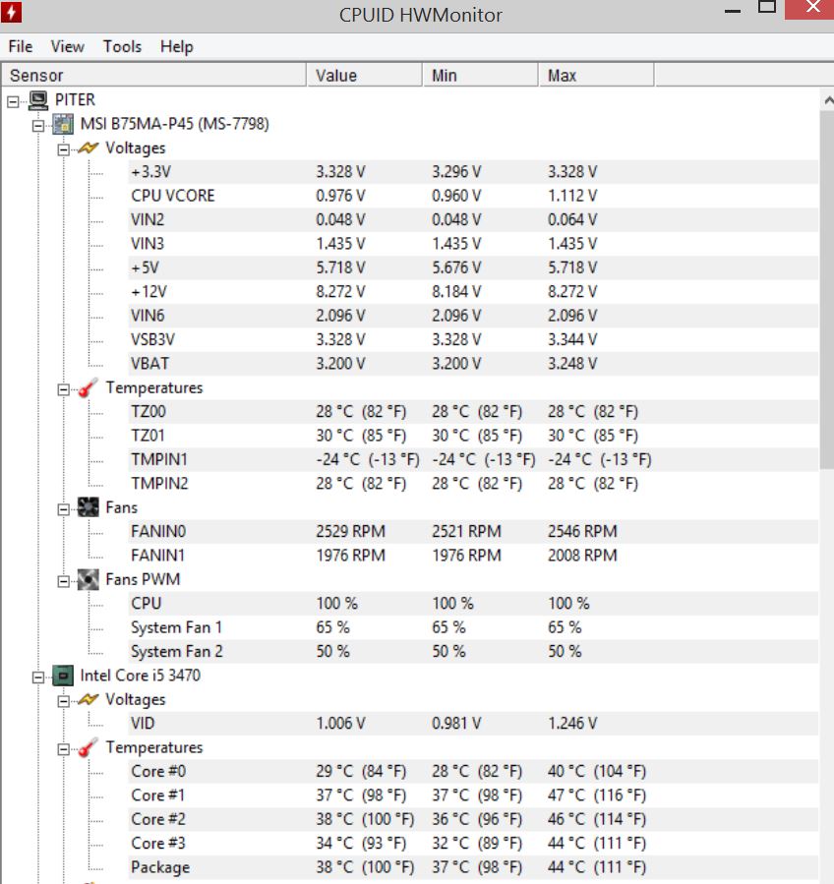834x884 pixels.
Task: Select the PITER tree label
Action: pyautogui.click(x=75, y=99)
